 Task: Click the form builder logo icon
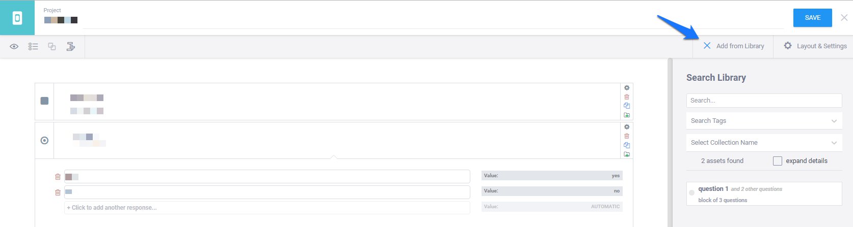pyautogui.click(x=17, y=18)
